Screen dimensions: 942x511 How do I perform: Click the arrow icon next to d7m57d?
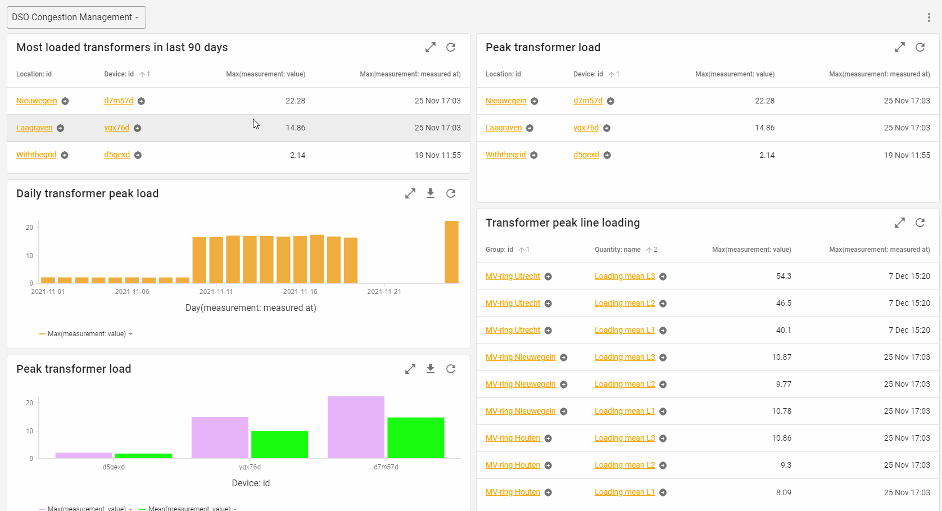pyautogui.click(x=142, y=101)
